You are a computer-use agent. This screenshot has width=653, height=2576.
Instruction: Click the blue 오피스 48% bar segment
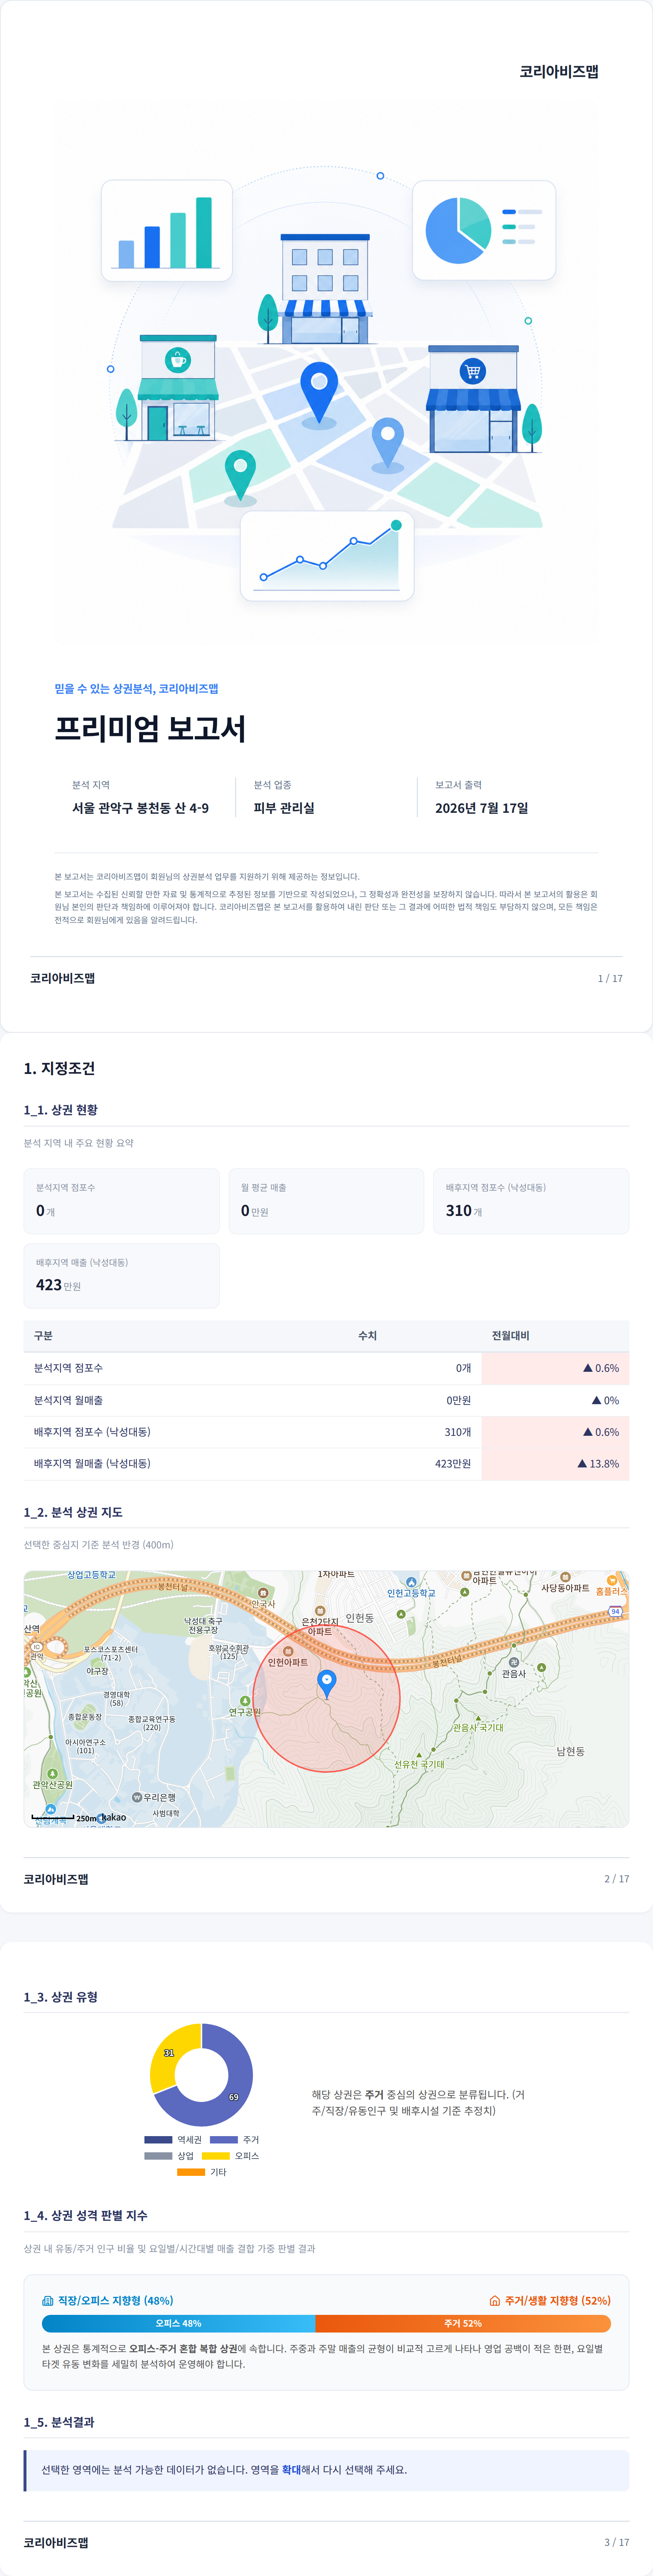tap(178, 2323)
